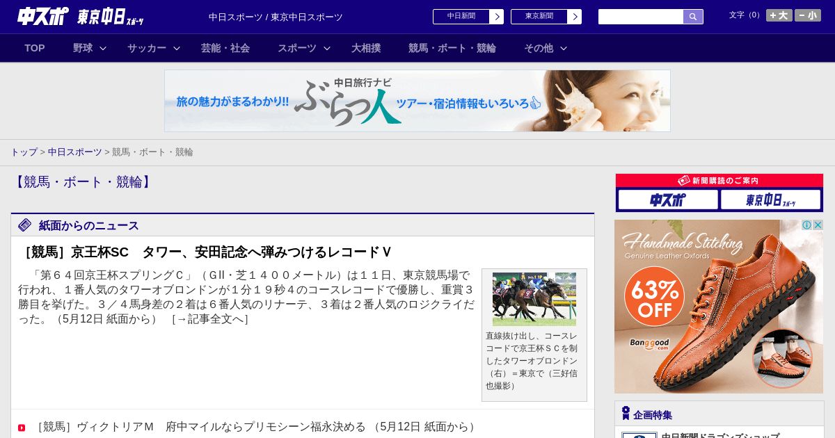
Task: Click red bullet icon beside ヴィクトリアM article
Action: 22,428
